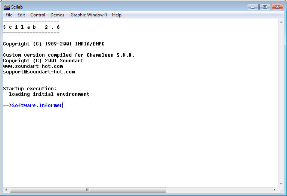Click the horizontal scrollbar left arrow

point(6,190)
